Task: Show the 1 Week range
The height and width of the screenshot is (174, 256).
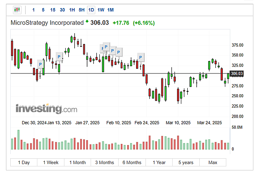Action: pyautogui.click(x=51, y=163)
